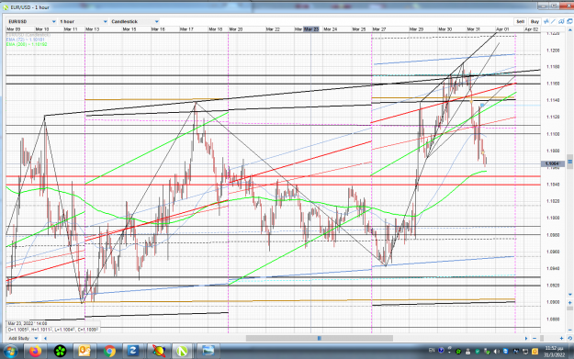
Task: Open Google Chrome from the taskbar
Action: click(109, 352)
